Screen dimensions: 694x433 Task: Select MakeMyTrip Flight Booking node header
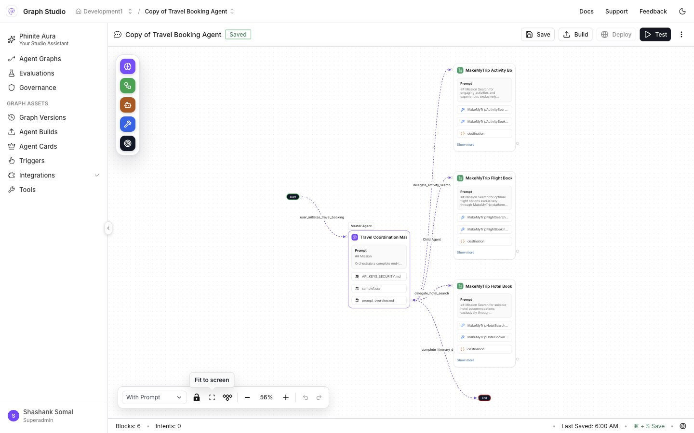[x=484, y=178]
